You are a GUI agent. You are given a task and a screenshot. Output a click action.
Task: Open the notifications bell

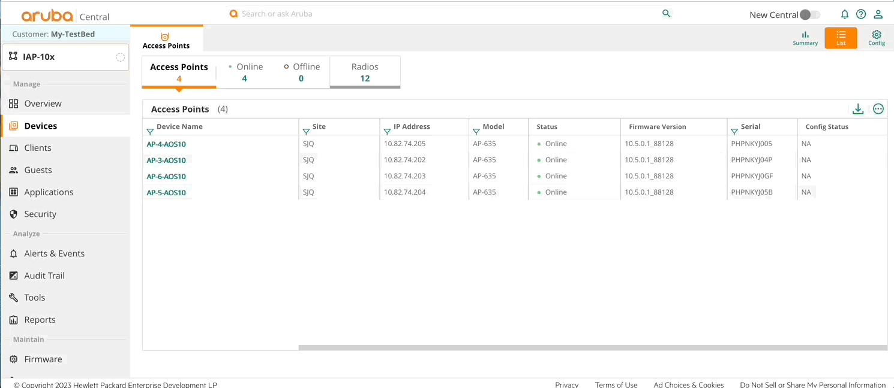pos(845,14)
